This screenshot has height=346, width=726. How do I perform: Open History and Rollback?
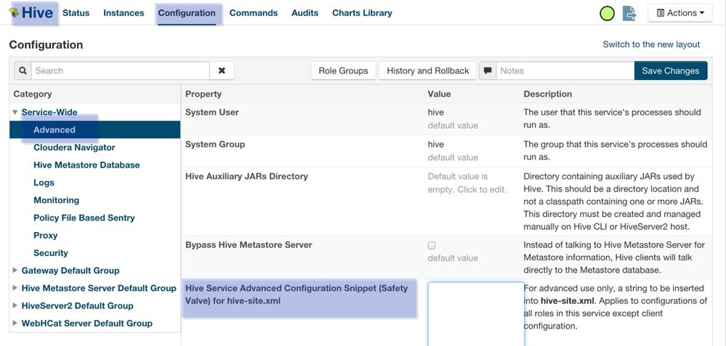click(428, 71)
